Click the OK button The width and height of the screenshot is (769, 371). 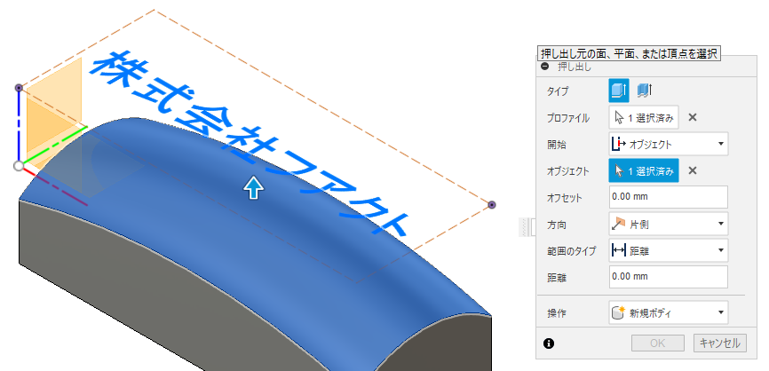pos(658,343)
